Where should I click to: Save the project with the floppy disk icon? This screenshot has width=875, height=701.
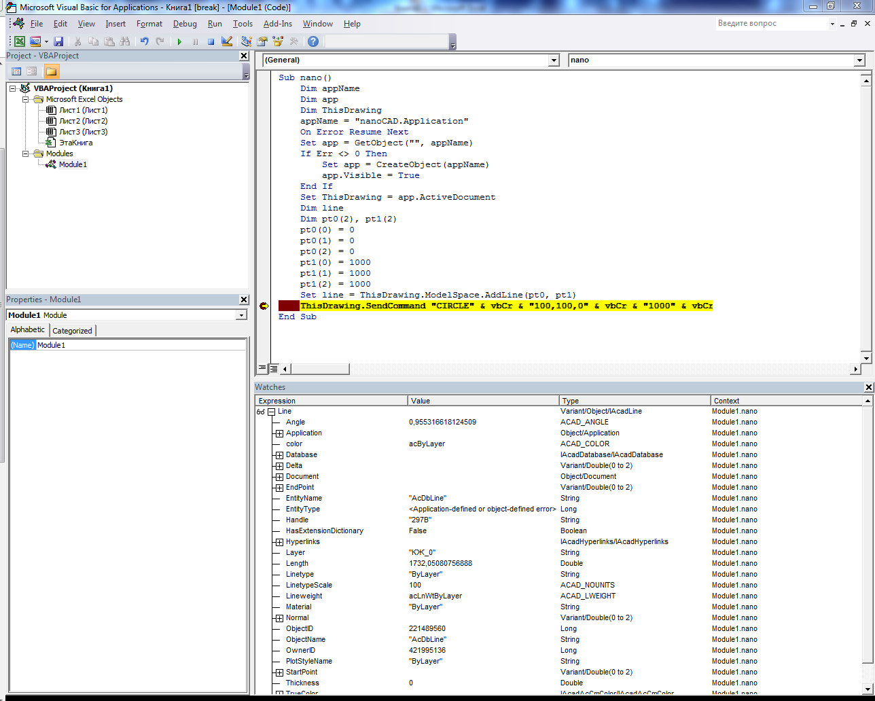point(58,41)
